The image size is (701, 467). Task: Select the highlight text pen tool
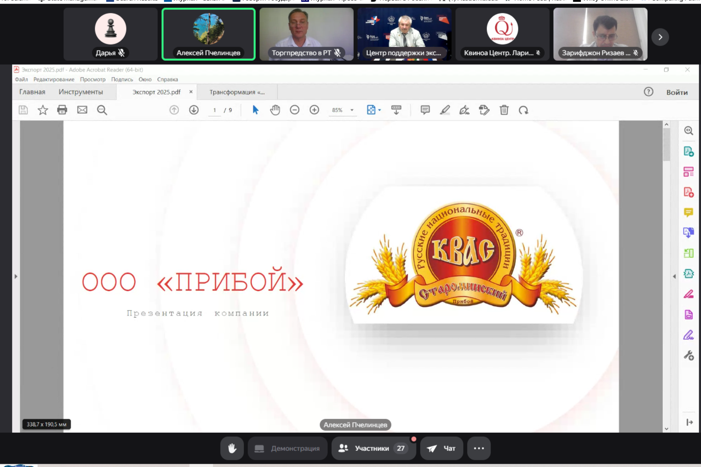point(445,110)
